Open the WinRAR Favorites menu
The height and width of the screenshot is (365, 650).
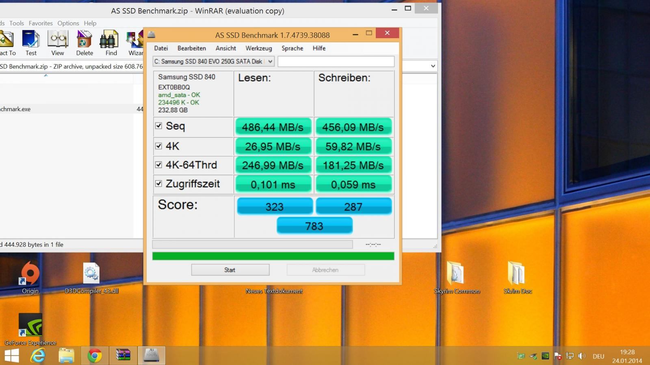pyautogui.click(x=41, y=23)
